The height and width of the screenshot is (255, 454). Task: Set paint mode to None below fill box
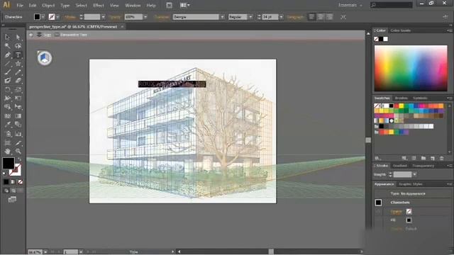pos(20,182)
